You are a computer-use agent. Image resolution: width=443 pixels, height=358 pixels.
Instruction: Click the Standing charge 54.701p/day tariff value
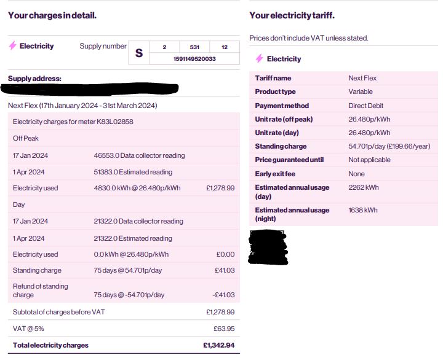(389, 146)
